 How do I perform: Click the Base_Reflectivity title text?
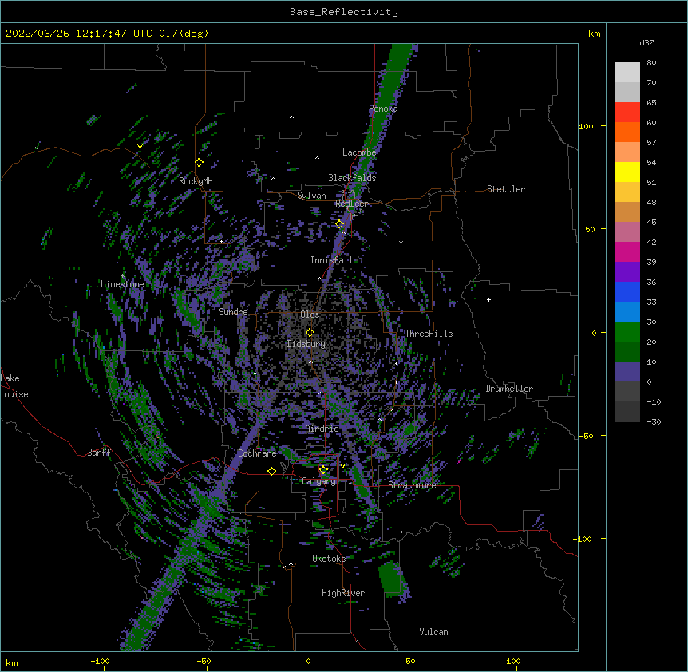click(344, 12)
